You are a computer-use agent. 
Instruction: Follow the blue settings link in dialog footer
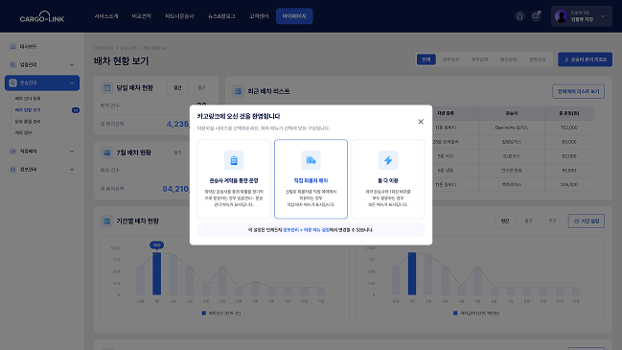click(306, 230)
